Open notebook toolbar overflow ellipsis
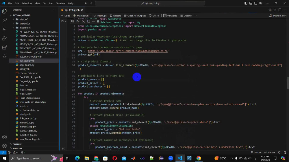The width and height of the screenshot is (289, 162). point(196,16)
